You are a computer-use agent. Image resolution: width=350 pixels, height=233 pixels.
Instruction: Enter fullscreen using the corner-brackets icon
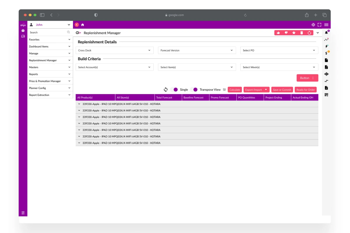click(319, 25)
